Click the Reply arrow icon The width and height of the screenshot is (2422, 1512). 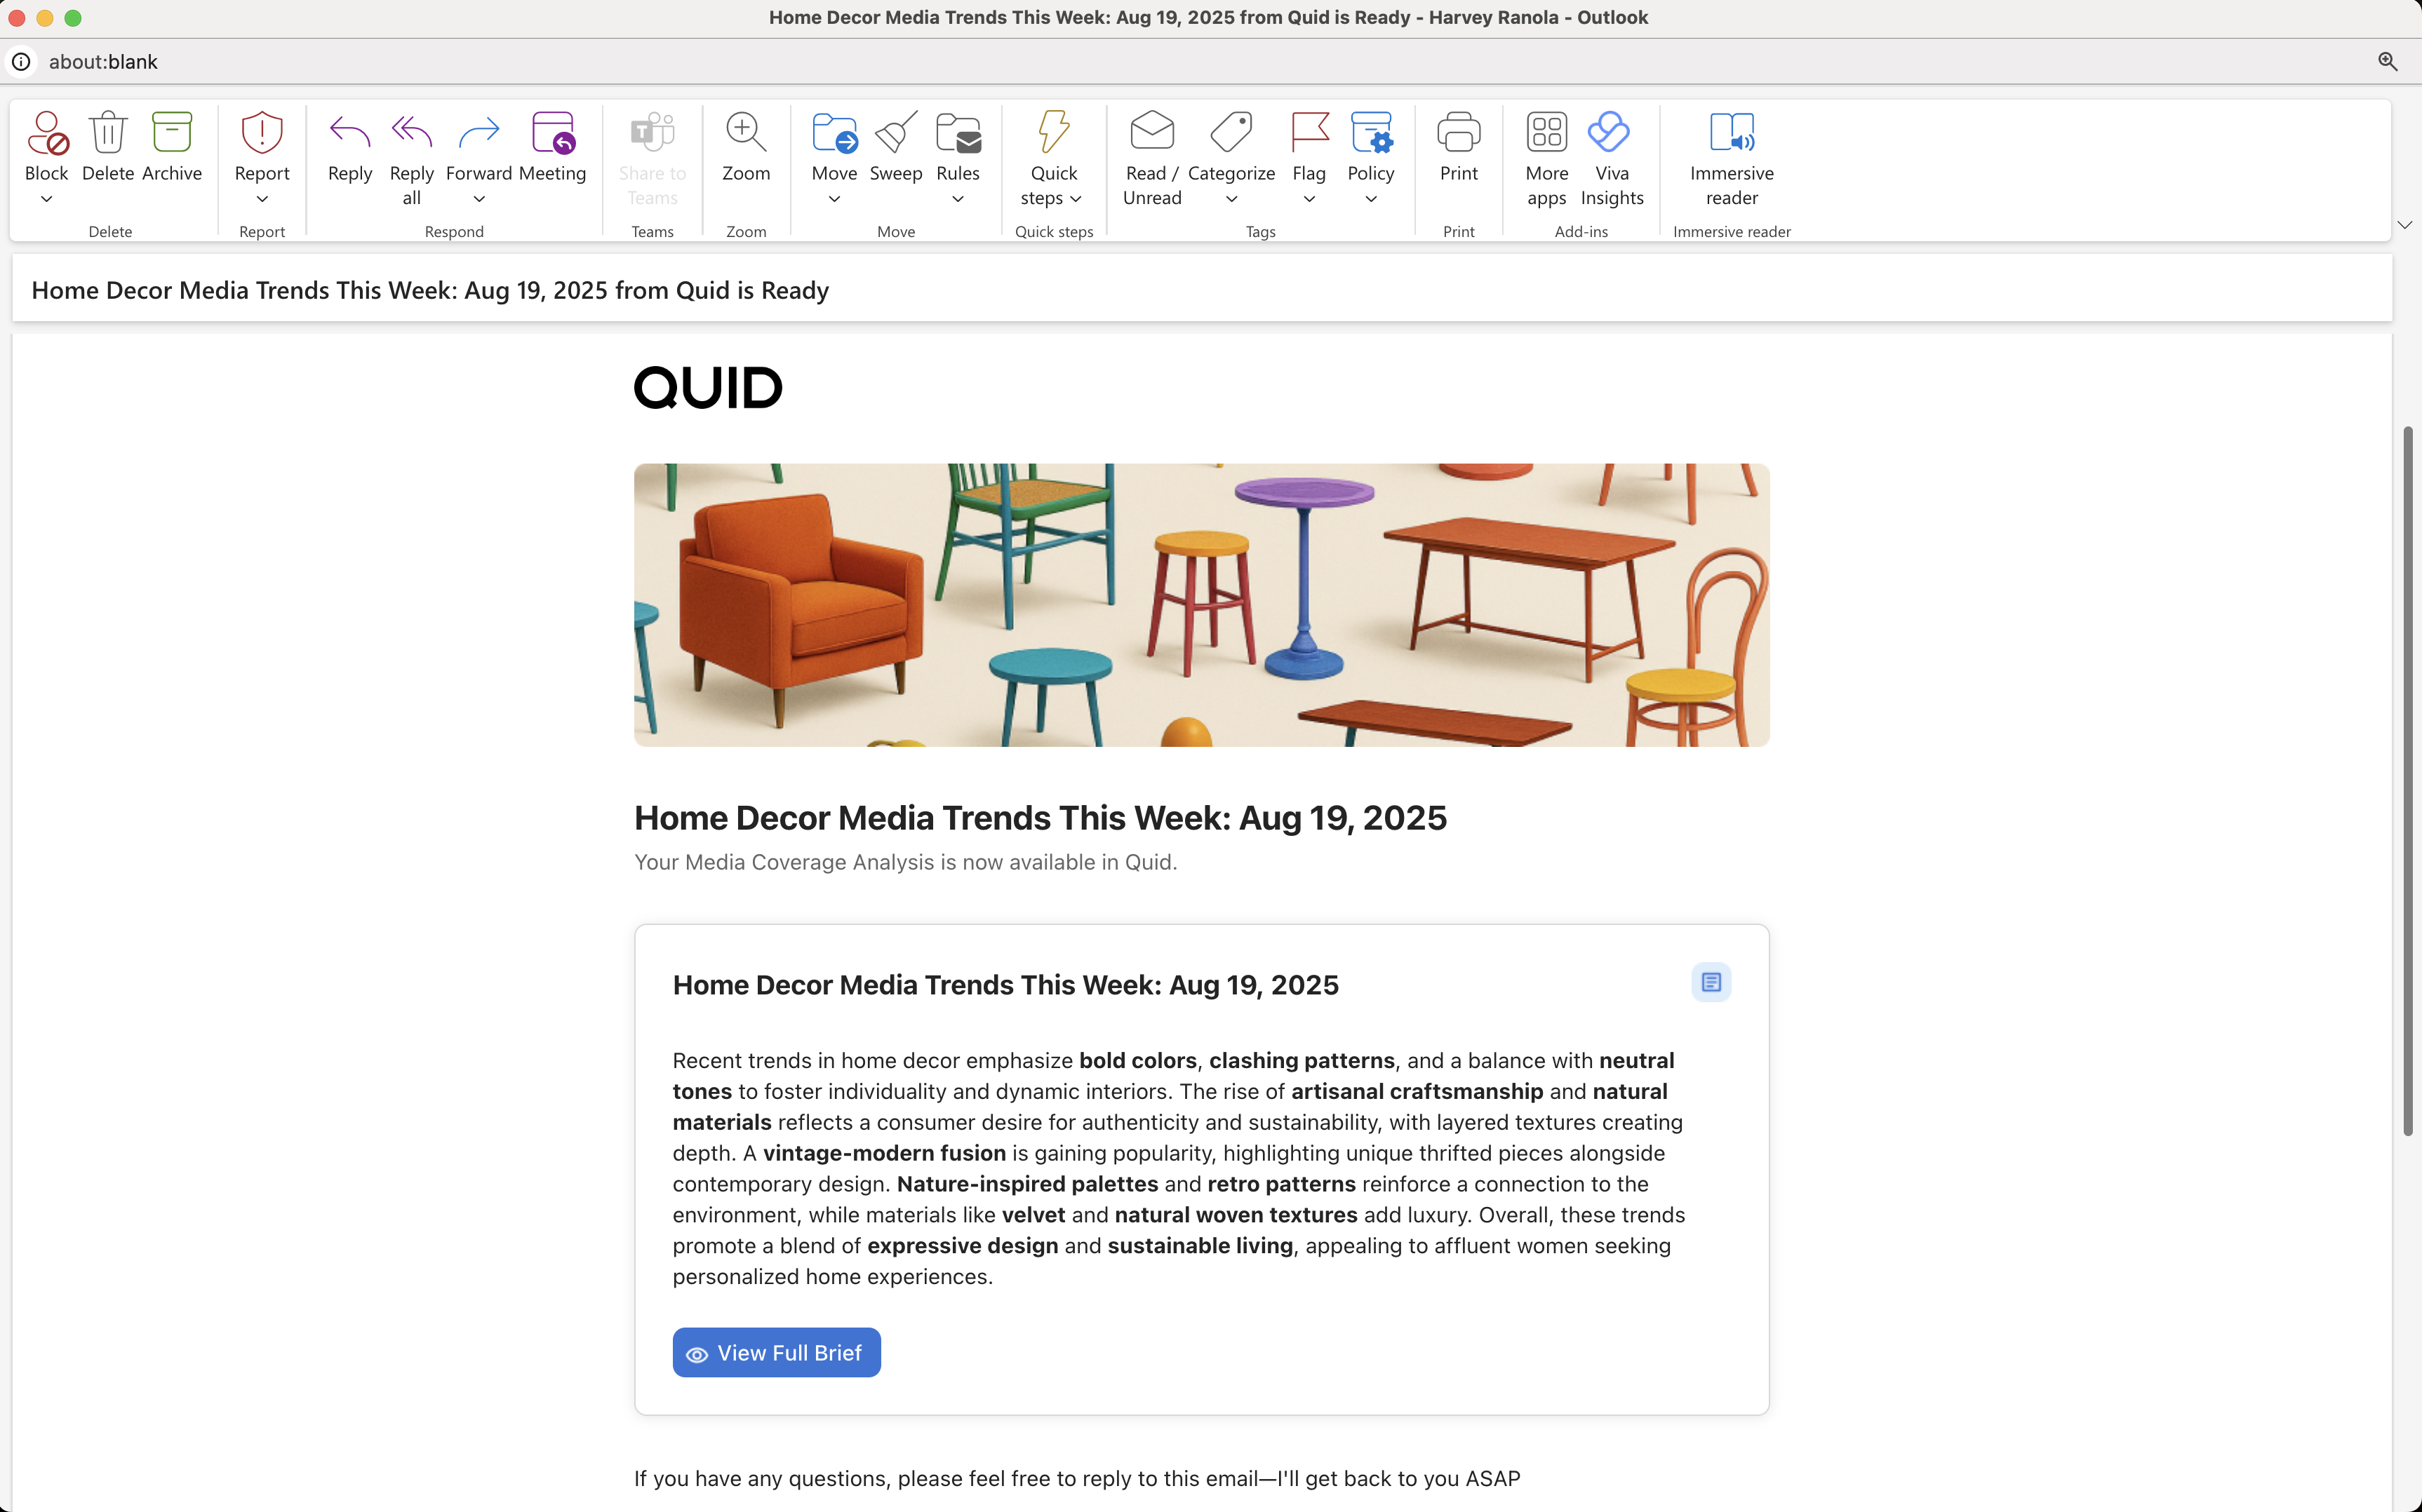pyautogui.click(x=349, y=134)
